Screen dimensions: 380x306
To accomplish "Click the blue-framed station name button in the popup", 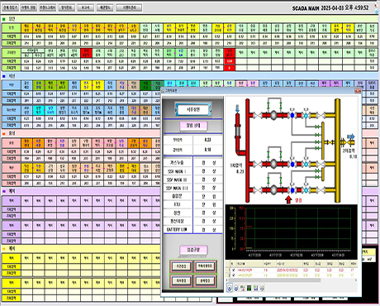I will 193,109.
